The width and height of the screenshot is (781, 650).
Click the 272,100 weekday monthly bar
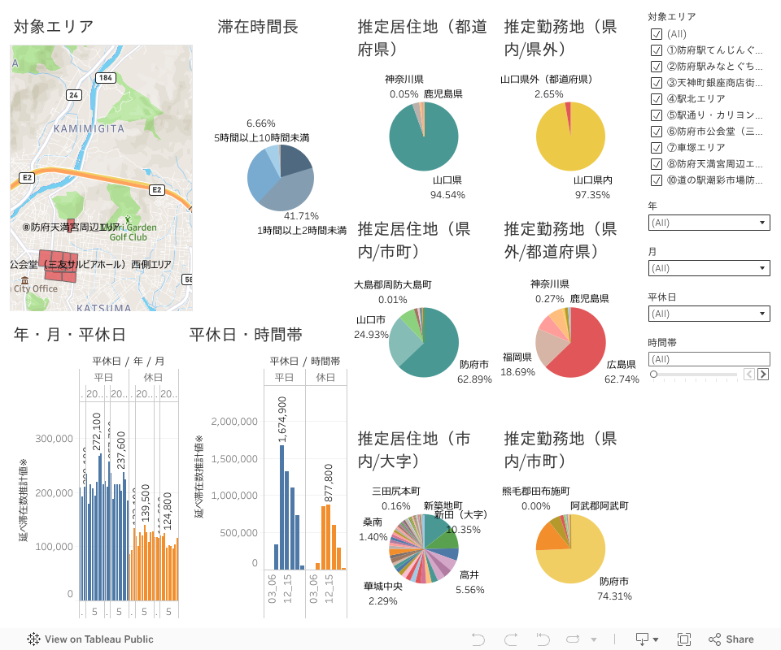(100, 527)
